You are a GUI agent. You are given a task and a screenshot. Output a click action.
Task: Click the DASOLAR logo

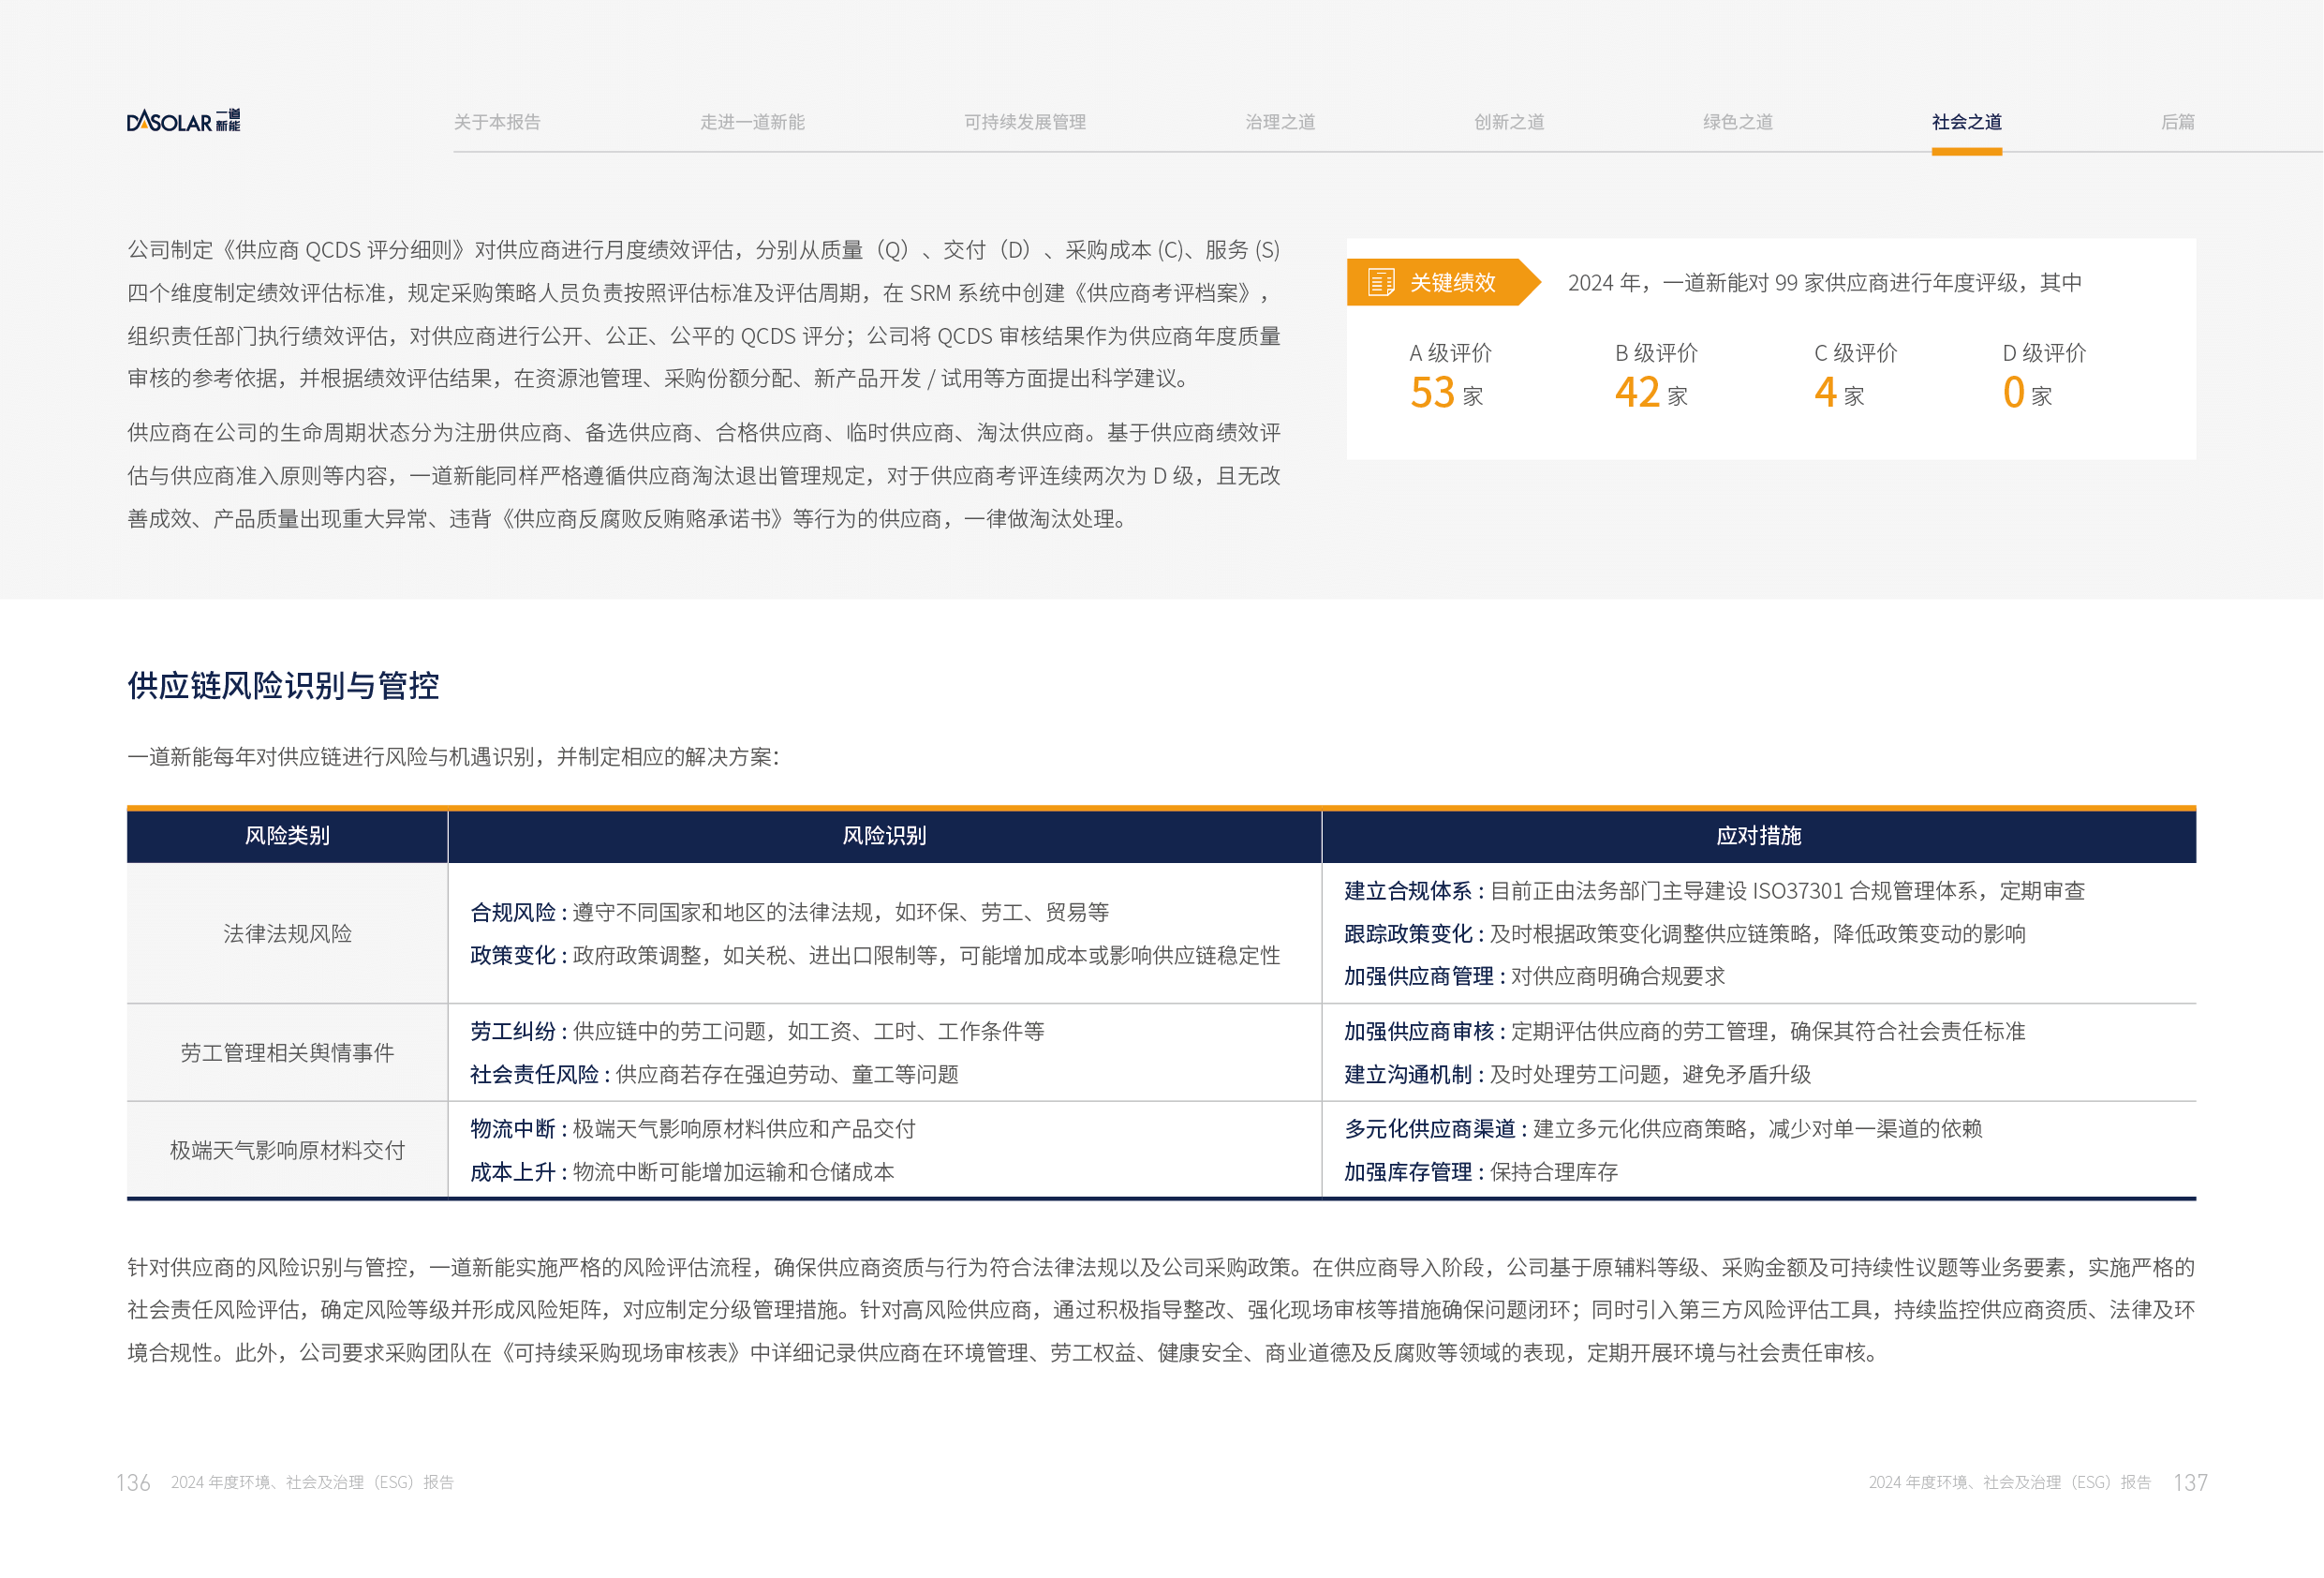point(183,121)
